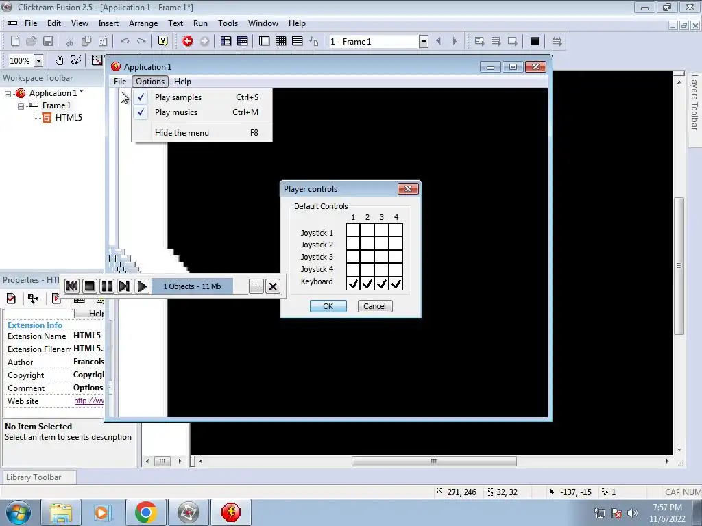Click the frame editor horizontal scrollbar thumb
Viewport: 702px width, 526px height.
pos(434,461)
